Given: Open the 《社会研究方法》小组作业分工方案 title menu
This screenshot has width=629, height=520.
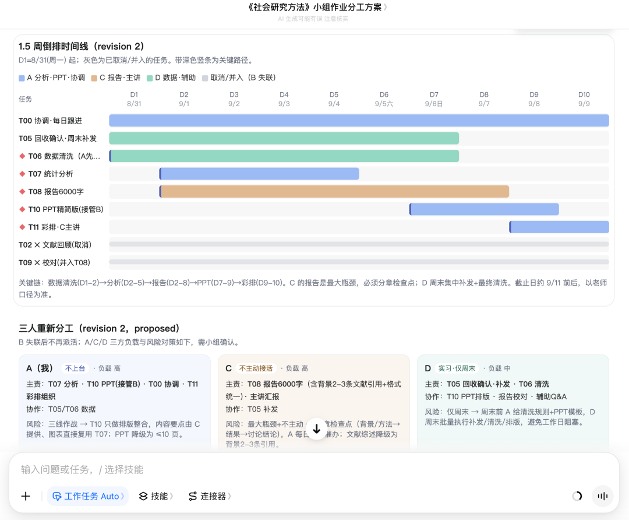Looking at the screenshot, I should click(316, 7).
